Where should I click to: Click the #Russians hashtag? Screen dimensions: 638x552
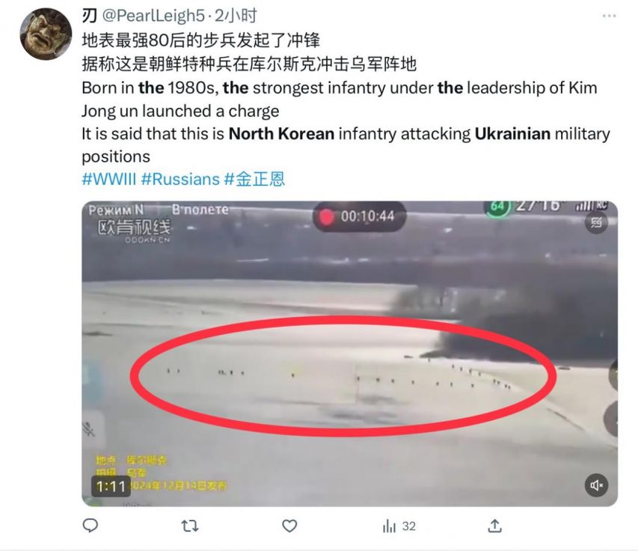180,179
